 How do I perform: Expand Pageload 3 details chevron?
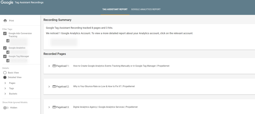(x=49, y=107)
